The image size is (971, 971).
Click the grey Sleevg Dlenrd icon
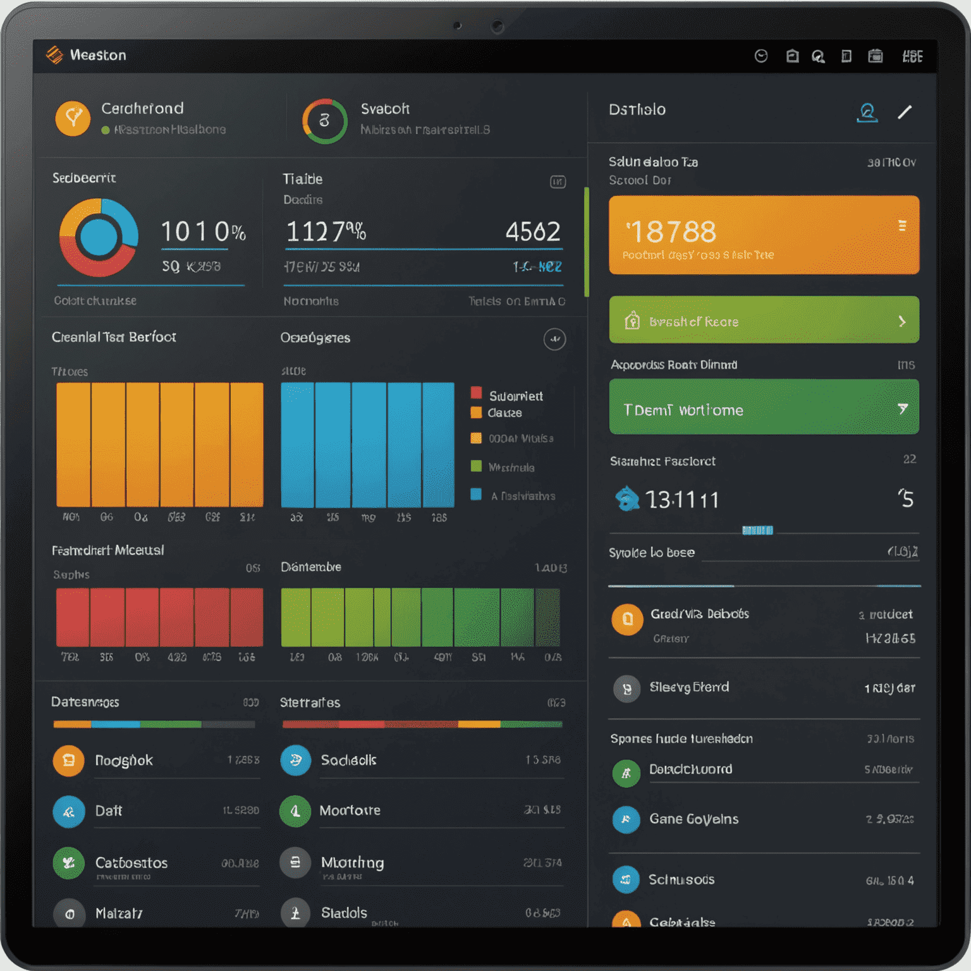(627, 688)
